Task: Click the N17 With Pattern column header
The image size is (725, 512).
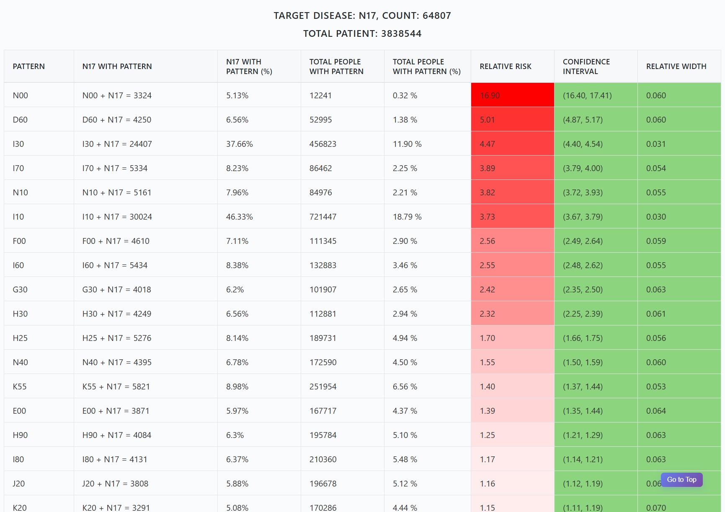Action: tap(117, 67)
